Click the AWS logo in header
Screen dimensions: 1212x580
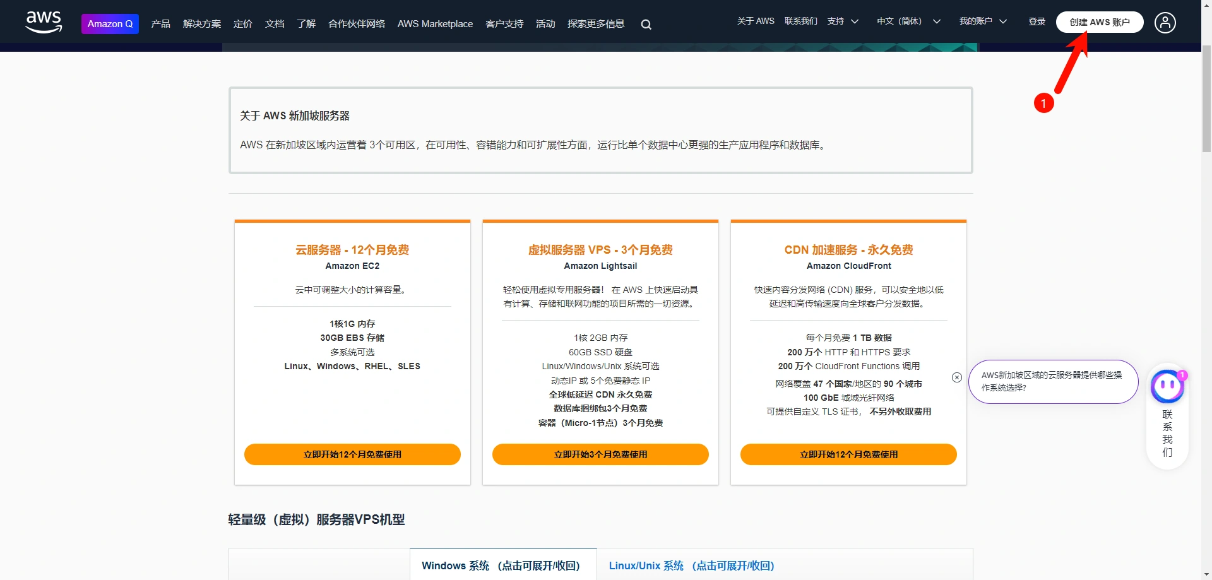44,22
